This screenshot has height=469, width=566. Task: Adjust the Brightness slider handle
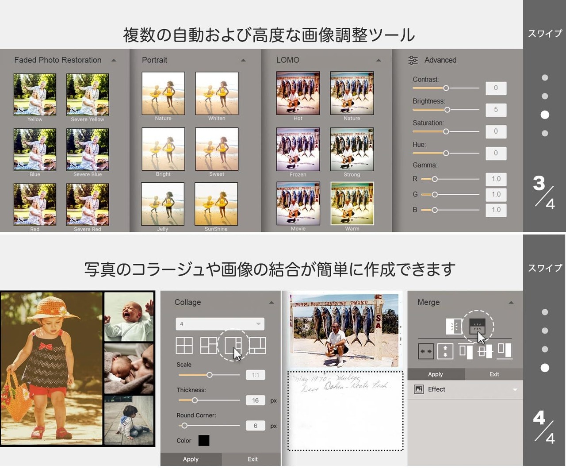coord(447,110)
